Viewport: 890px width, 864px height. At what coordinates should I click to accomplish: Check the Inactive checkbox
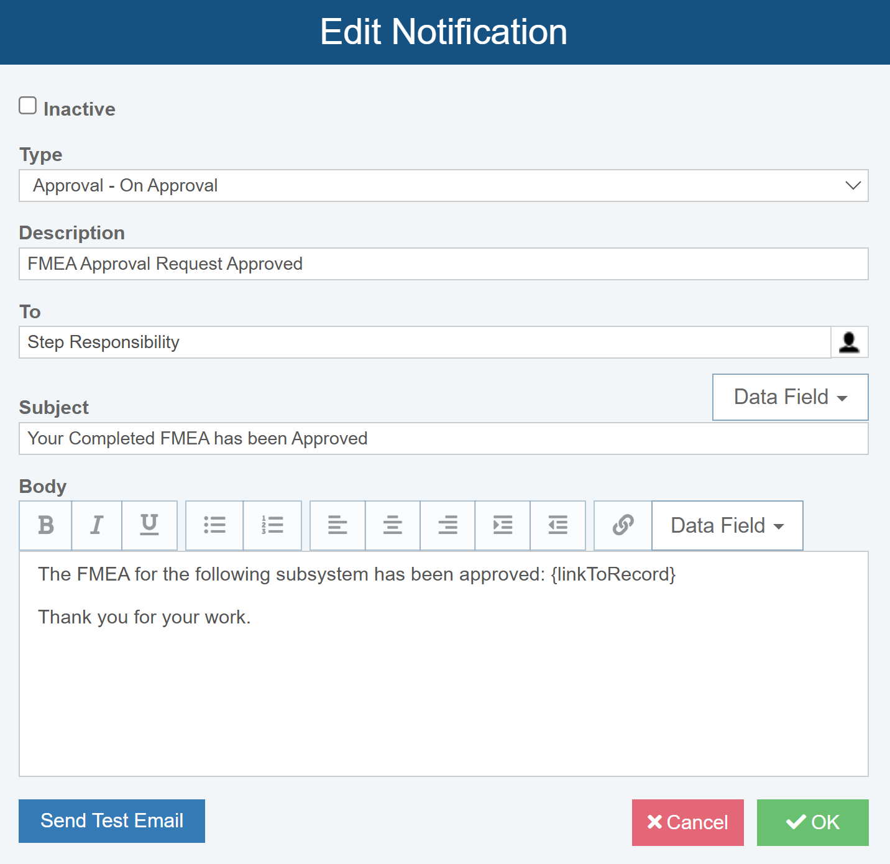pyautogui.click(x=28, y=106)
